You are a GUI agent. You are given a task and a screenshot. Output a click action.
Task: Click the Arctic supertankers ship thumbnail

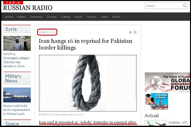click(x=17, y=95)
